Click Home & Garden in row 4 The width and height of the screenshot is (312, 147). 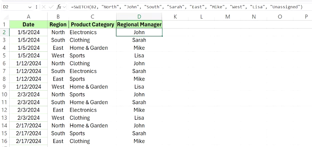[89, 48]
